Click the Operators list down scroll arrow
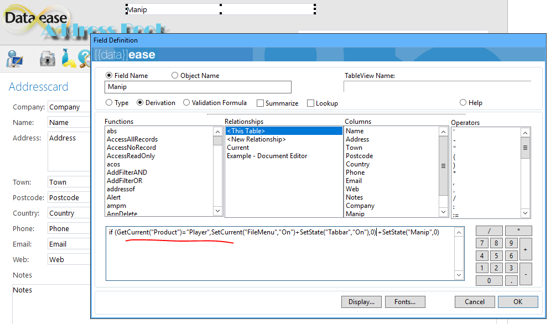 coord(525,213)
